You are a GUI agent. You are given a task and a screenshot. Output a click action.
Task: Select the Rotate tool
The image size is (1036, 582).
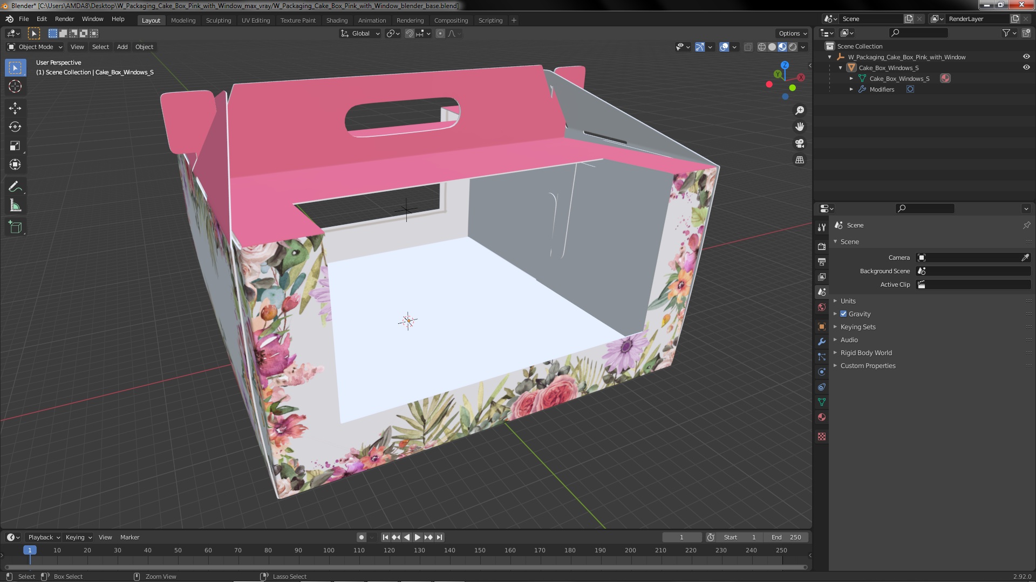coord(15,127)
